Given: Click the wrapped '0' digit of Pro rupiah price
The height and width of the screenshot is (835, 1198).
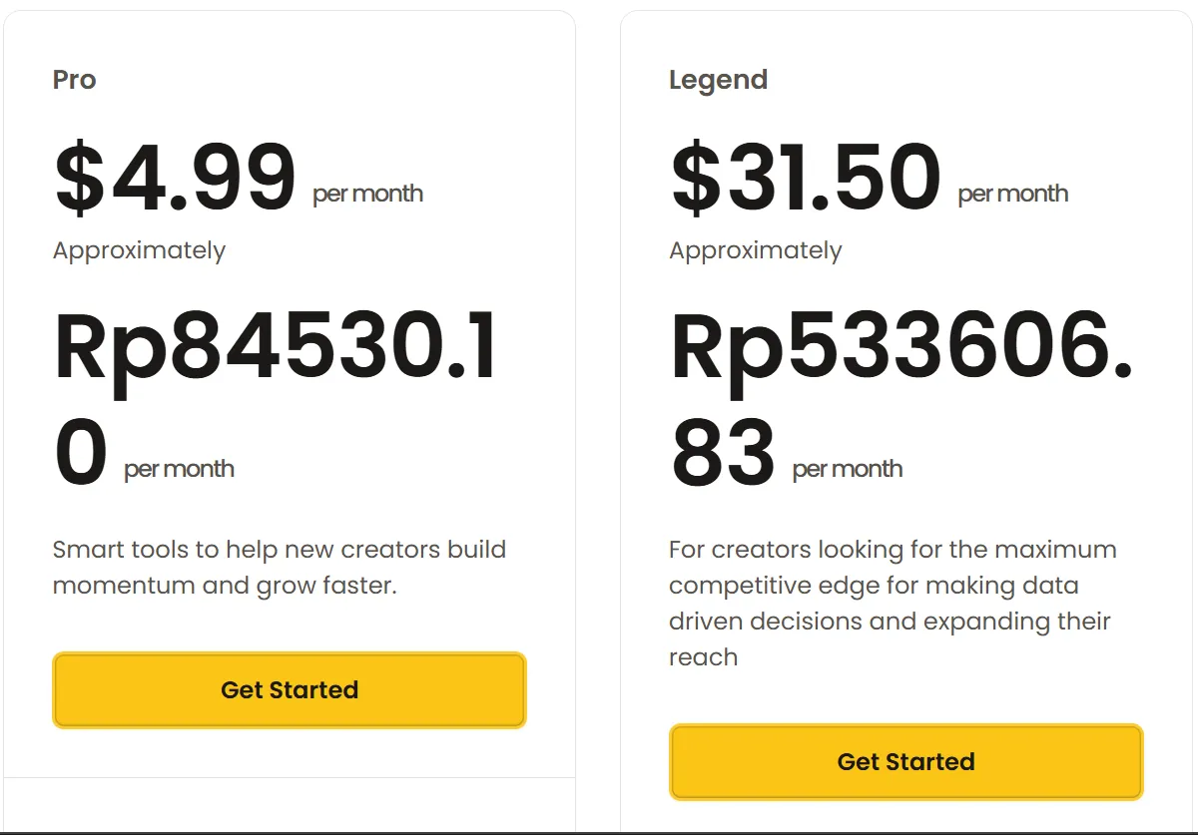Looking at the screenshot, I should coord(81,454).
